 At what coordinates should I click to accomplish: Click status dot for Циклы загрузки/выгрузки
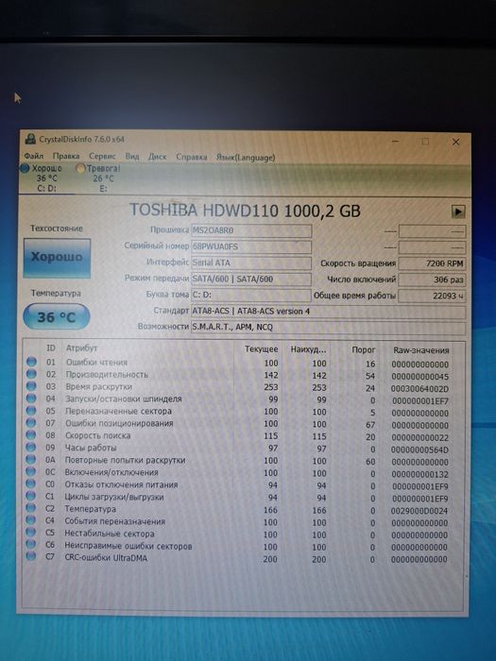tap(31, 496)
